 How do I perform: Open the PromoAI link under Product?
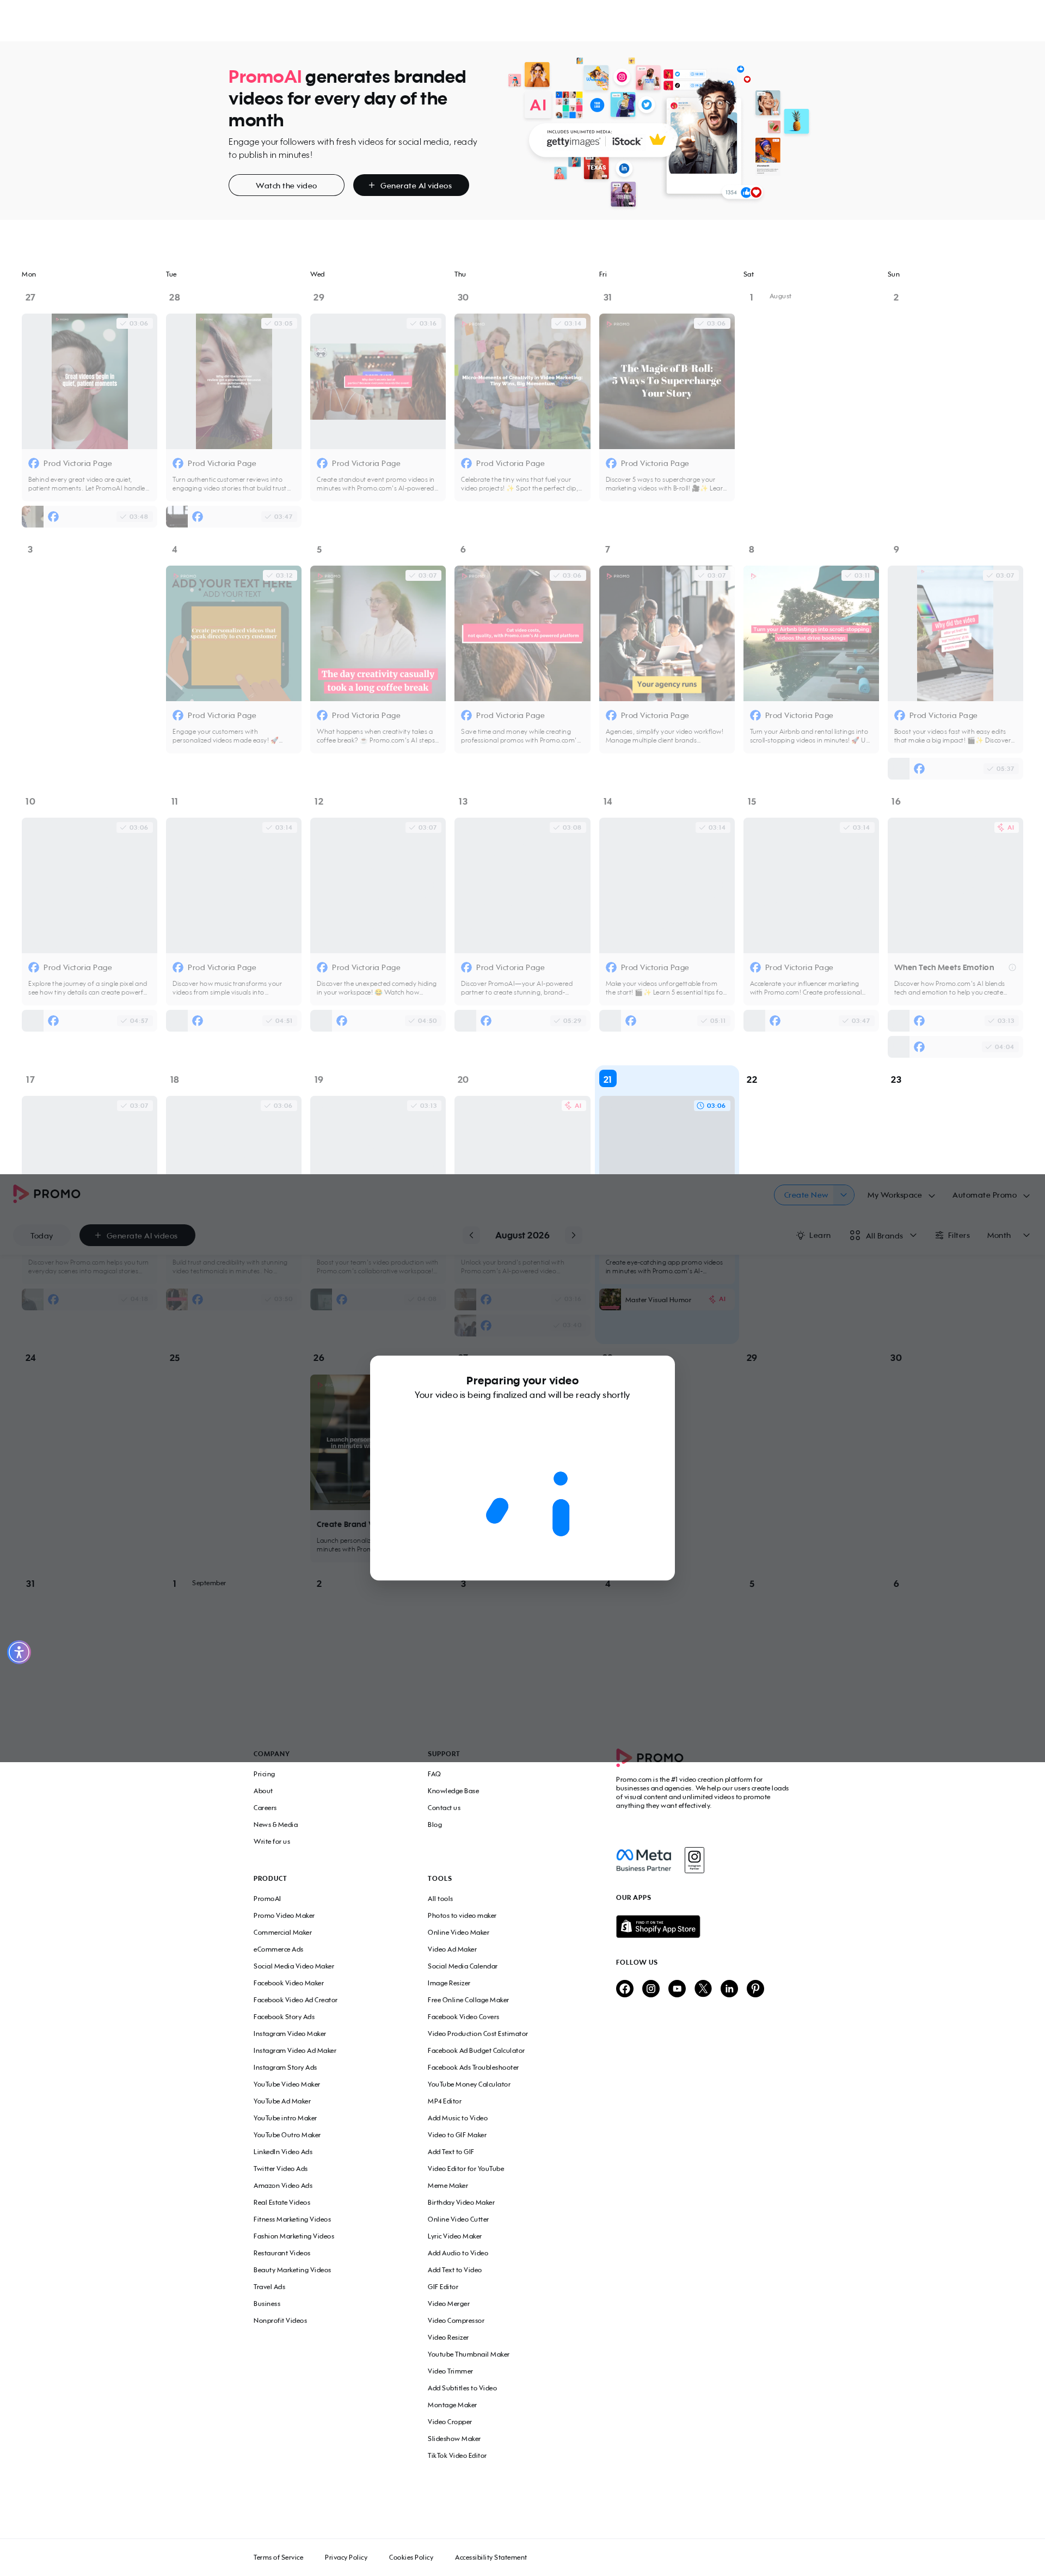[x=267, y=1898]
